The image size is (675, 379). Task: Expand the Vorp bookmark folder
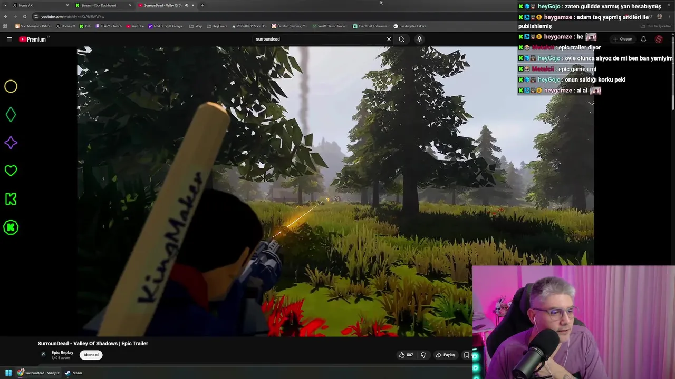coord(196,26)
